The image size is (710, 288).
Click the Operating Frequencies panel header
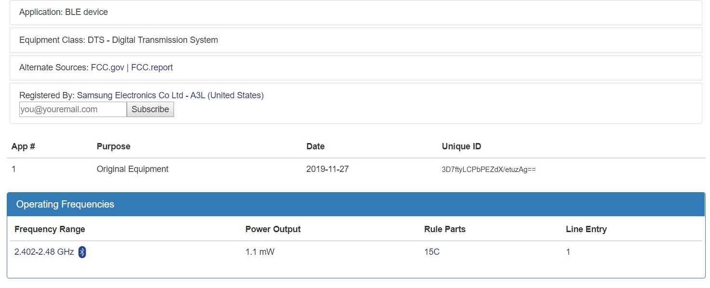65,204
